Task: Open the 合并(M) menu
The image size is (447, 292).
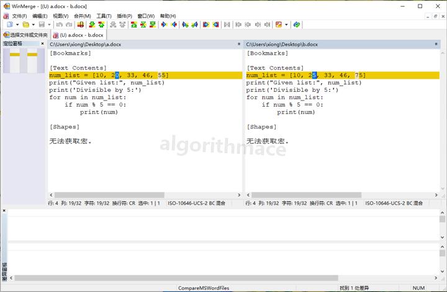Action: tap(82, 15)
